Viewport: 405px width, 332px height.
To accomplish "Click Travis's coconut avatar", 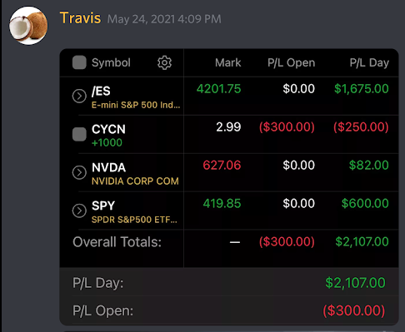I will pos(28,26).
